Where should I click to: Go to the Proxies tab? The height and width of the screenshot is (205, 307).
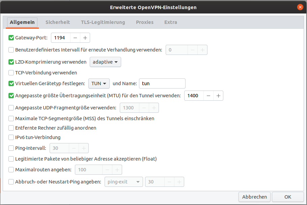pos(145,22)
